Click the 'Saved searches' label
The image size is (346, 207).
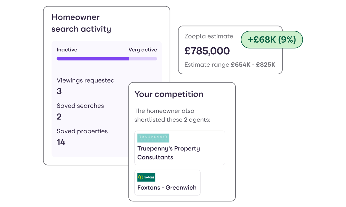tap(80, 106)
